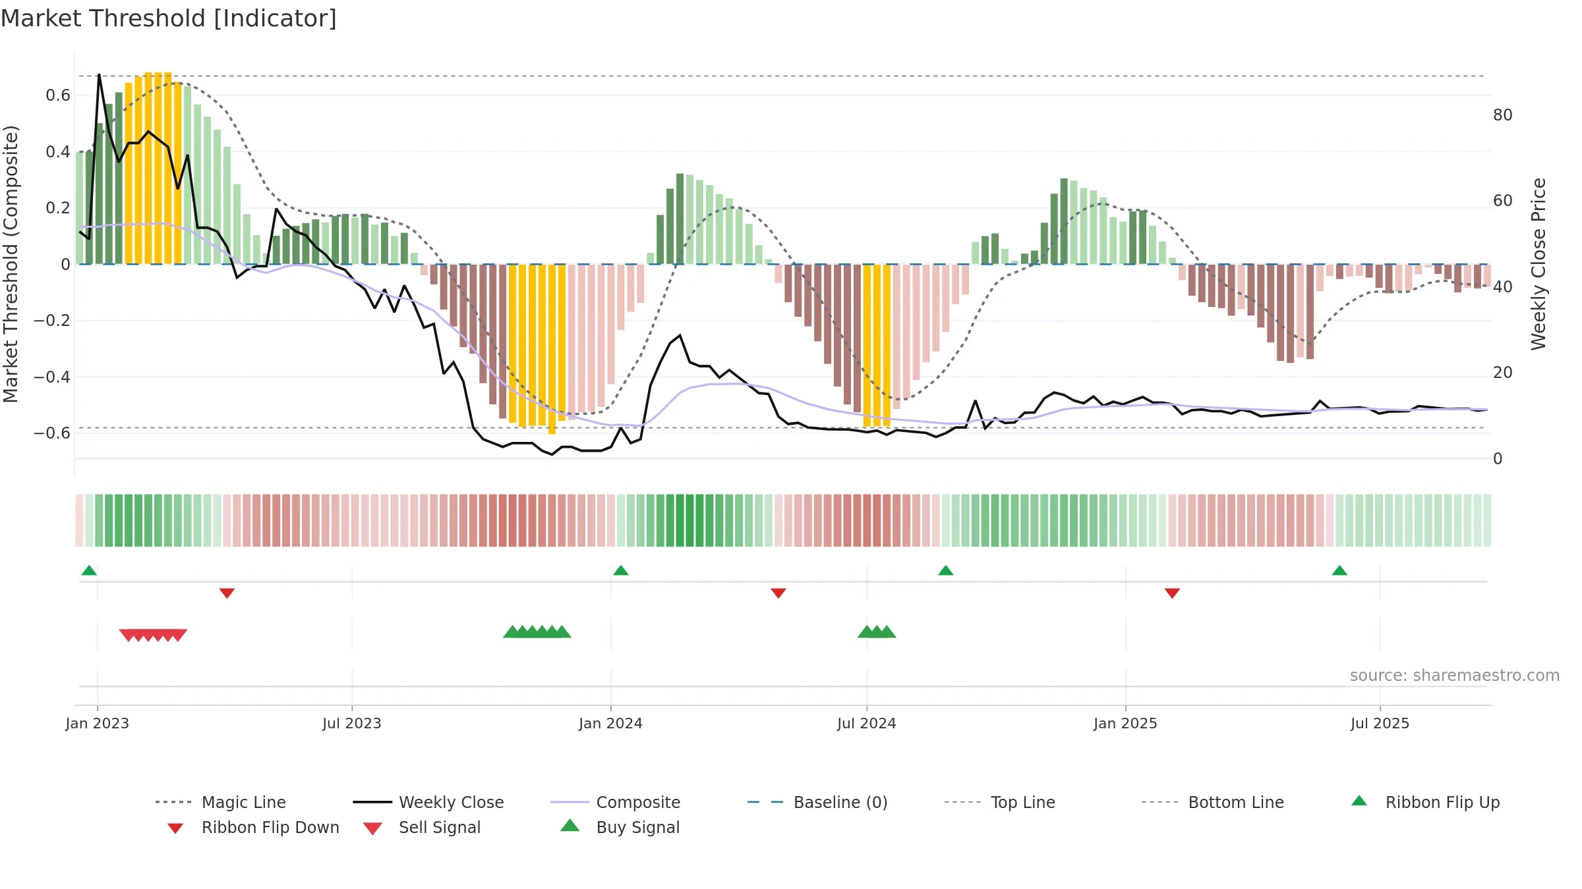Click the Market Threshold (Composite) axis title
The width and height of the screenshot is (1582, 889).
click(11, 264)
